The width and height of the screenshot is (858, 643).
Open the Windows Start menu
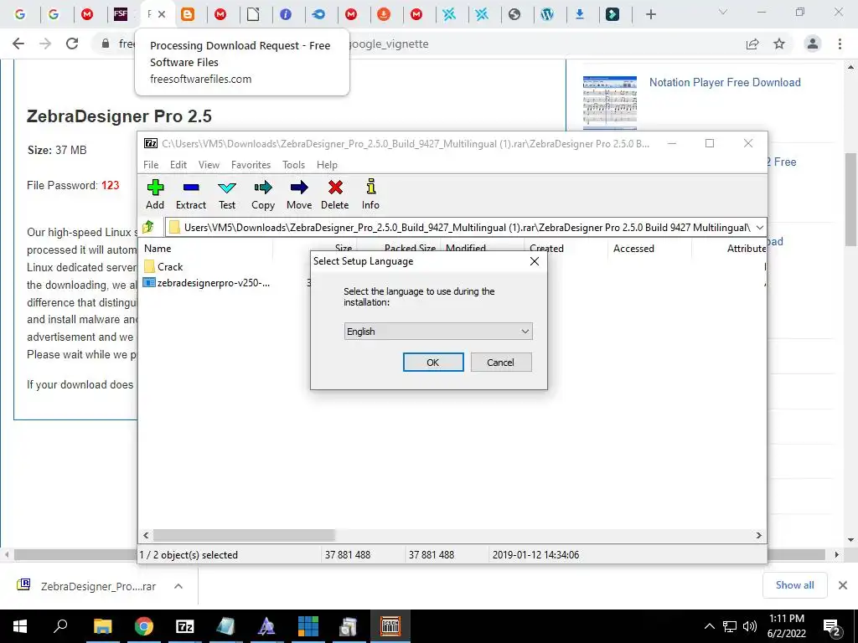pos(20,626)
